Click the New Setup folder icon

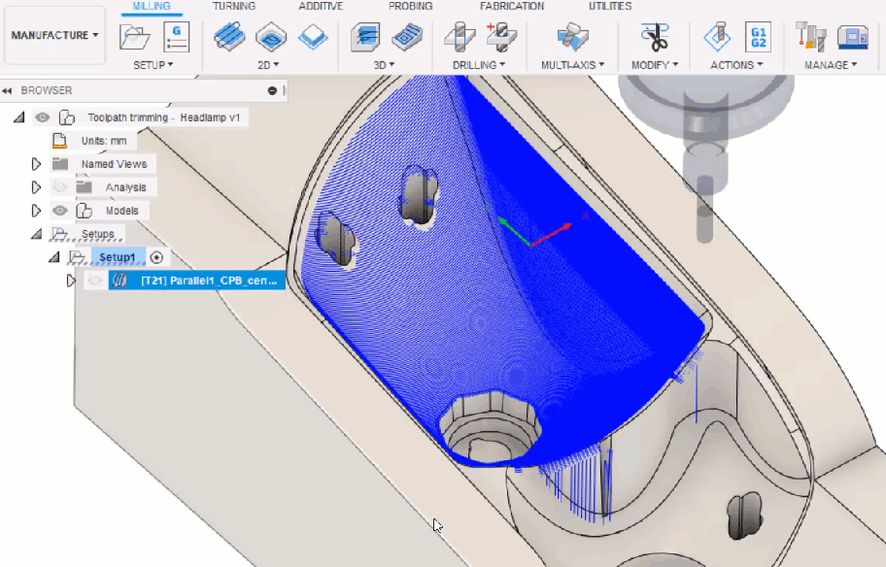[x=134, y=38]
